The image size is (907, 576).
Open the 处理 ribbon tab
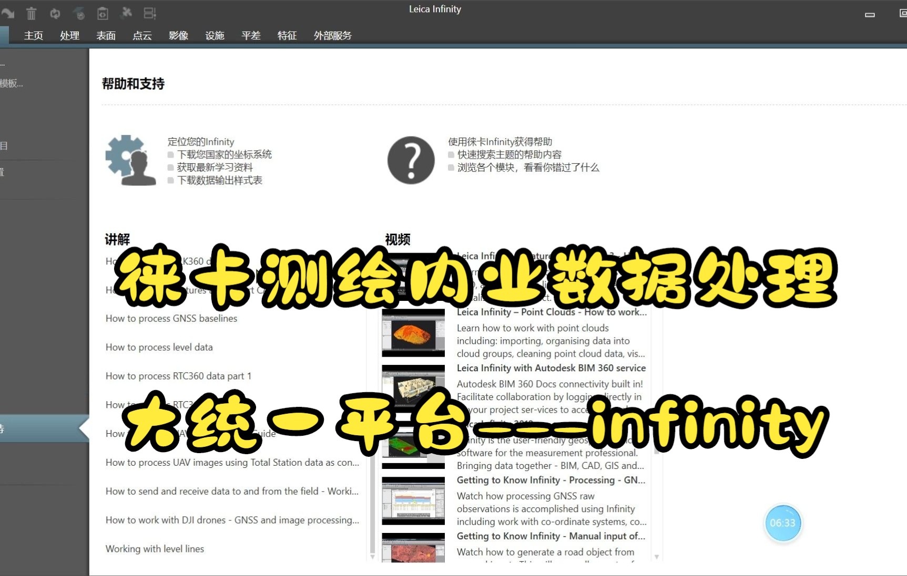69,35
